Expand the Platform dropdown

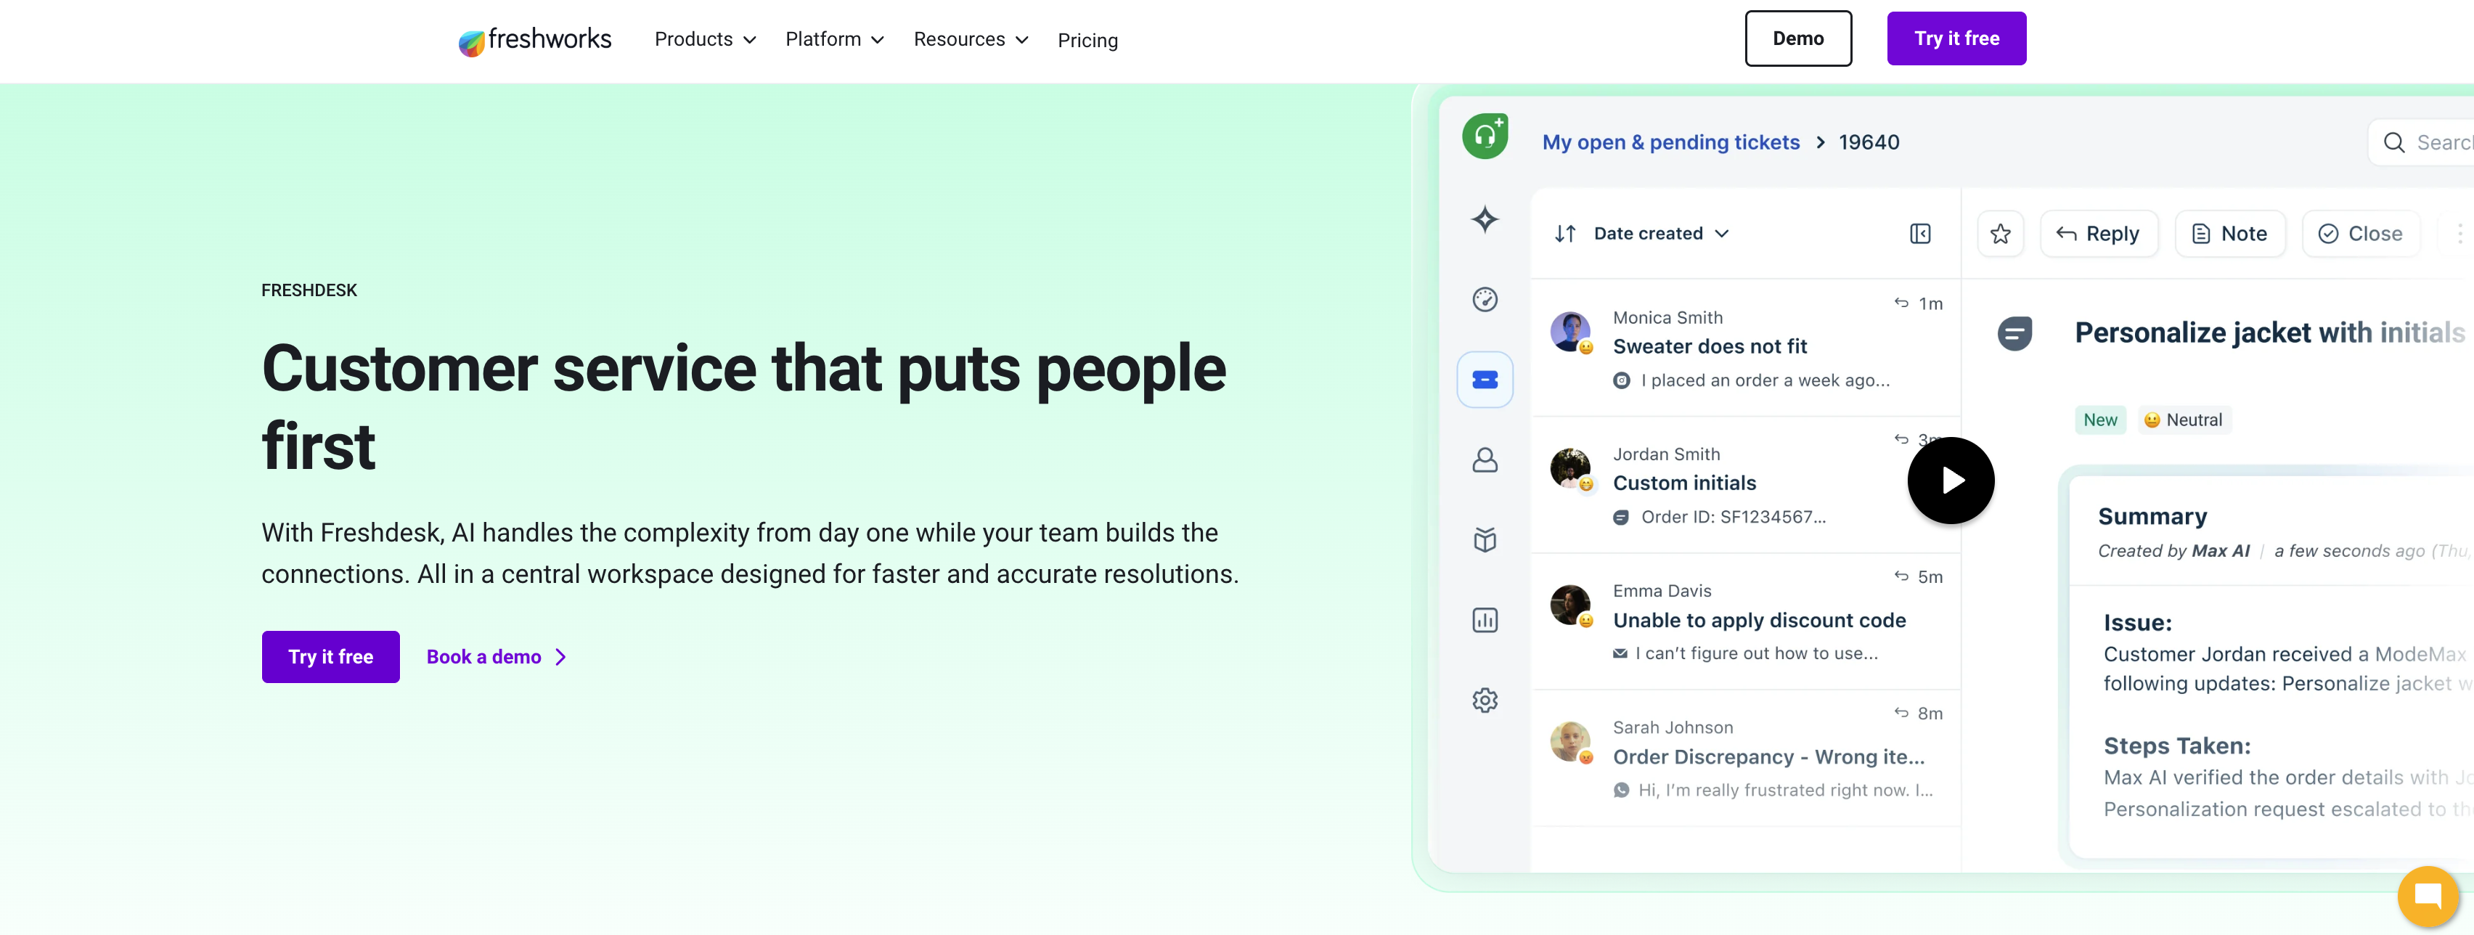(833, 39)
